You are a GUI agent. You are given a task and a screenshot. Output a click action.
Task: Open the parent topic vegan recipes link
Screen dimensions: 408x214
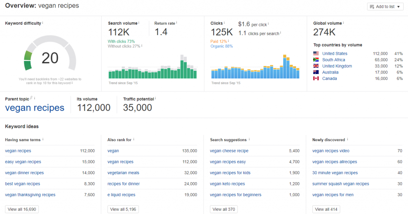[35, 107]
